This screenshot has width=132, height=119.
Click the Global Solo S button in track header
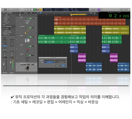(x=23, y=15)
